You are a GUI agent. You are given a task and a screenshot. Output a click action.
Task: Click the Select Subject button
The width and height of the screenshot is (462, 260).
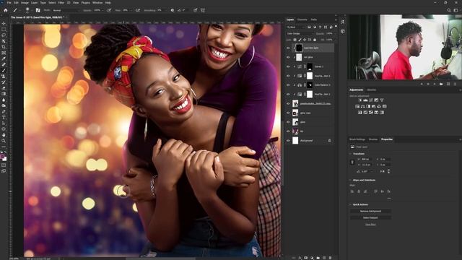(370, 217)
